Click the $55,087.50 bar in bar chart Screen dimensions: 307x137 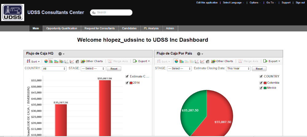click(105, 108)
